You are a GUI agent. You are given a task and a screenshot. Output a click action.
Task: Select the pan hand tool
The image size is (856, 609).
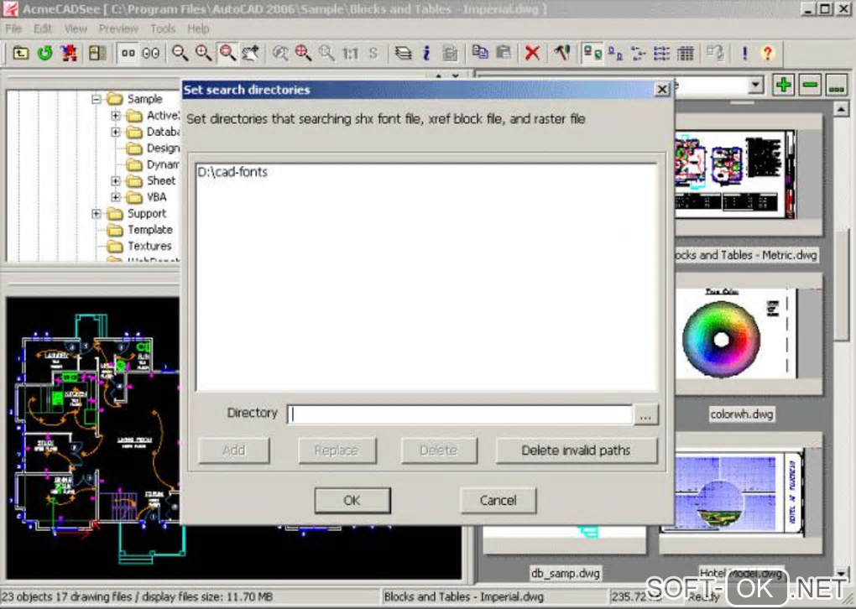(251, 53)
